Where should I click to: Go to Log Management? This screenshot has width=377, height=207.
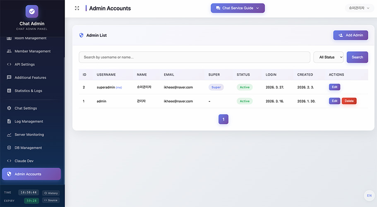(x=32, y=121)
